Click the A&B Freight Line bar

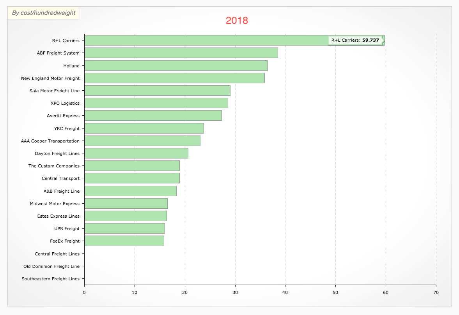coord(131,191)
